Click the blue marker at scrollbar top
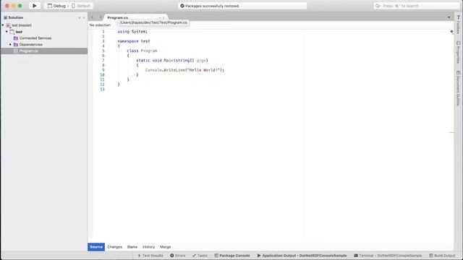The image size is (463, 260). 451,31
